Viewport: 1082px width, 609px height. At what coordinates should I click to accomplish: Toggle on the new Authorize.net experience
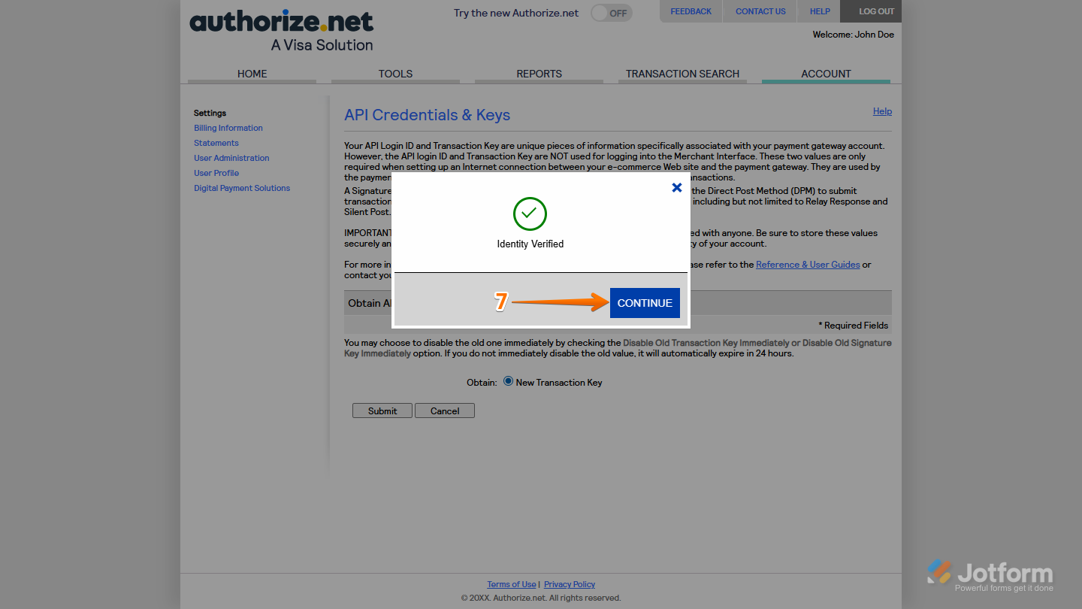pyautogui.click(x=610, y=13)
